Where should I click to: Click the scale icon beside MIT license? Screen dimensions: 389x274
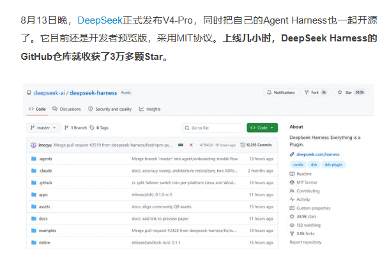pyautogui.click(x=292, y=182)
